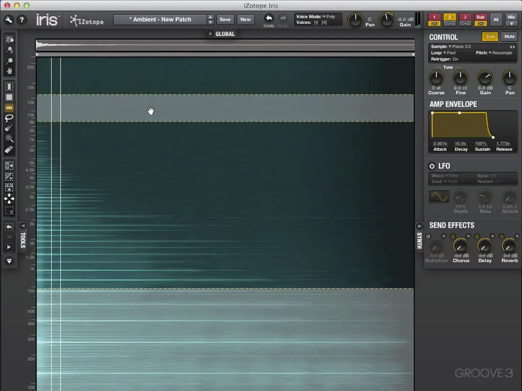This screenshot has height=391, width=522.
Task: Toggle the Solo button in Control
Action: [x=490, y=37]
